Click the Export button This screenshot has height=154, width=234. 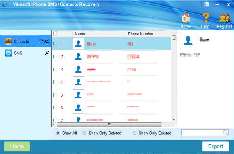(x=215, y=146)
